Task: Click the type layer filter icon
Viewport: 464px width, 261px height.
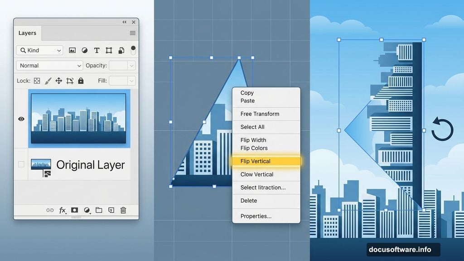Action: (97, 50)
